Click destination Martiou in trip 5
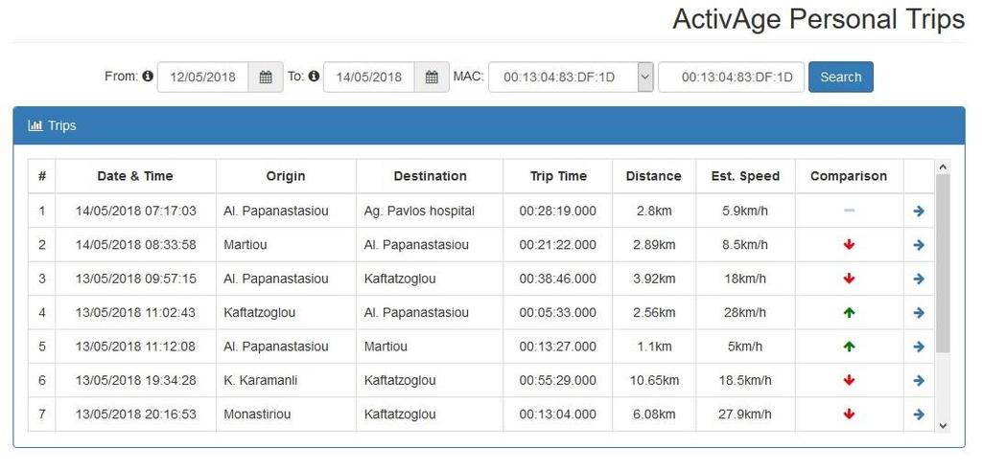982x469 pixels. click(x=386, y=346)
